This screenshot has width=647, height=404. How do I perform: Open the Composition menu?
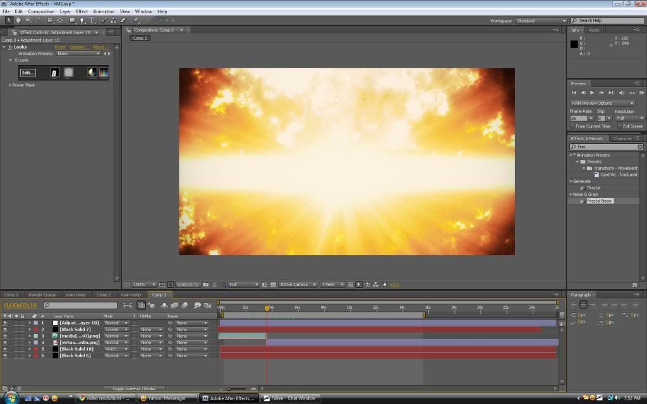[41, 11]
